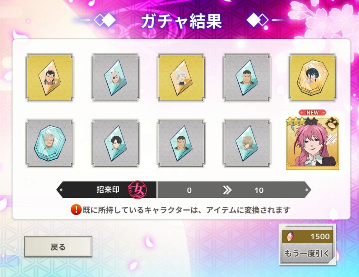Tap the attribute icon on character card corner

(332, 123)
